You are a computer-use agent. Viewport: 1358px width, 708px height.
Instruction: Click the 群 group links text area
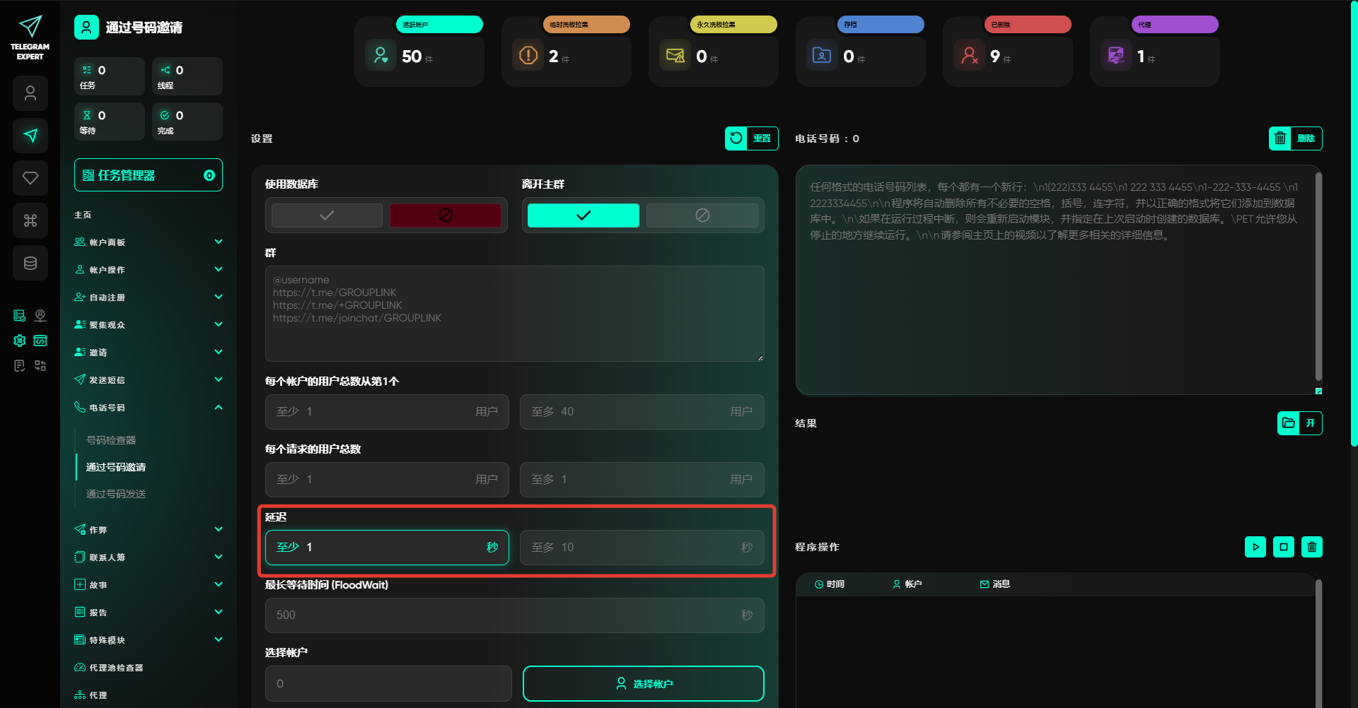[x=514, y=314]
